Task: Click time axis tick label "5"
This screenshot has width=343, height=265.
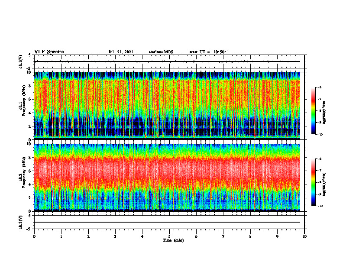Action: point(169,236)
